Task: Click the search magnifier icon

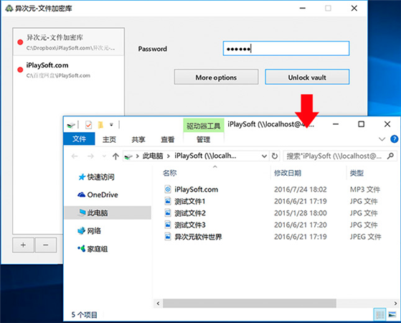Action: (390, 156)
